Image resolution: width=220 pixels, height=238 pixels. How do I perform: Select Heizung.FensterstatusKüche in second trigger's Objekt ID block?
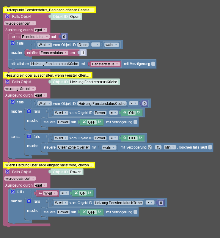pos(94,82)
